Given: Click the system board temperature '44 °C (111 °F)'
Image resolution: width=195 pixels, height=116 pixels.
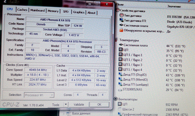Looking at the screenshot, I should [176, 46].
